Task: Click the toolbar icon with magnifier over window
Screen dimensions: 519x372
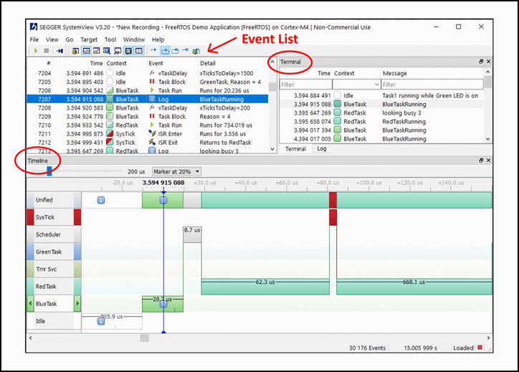Action: tap(107, 51)
